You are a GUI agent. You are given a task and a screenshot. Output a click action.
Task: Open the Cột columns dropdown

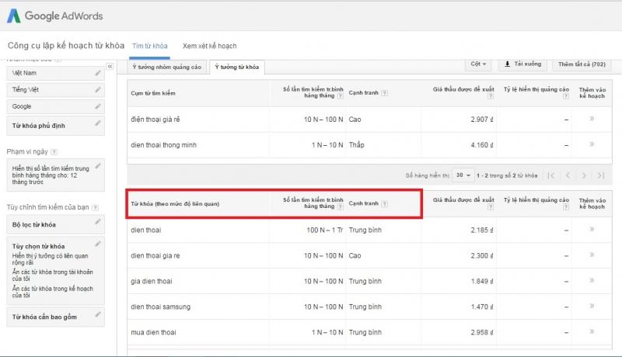(x=478, y=64)
